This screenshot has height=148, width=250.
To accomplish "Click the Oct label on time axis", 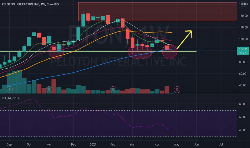I will [x=29, y=145].
